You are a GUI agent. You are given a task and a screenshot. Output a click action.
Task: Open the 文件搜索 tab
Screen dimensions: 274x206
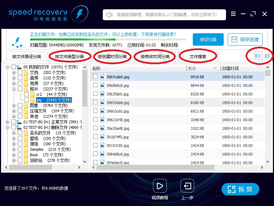pyautogui.click(x=198, y=57)
